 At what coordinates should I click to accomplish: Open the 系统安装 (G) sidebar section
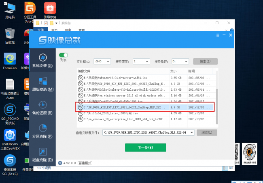point(42,61)
